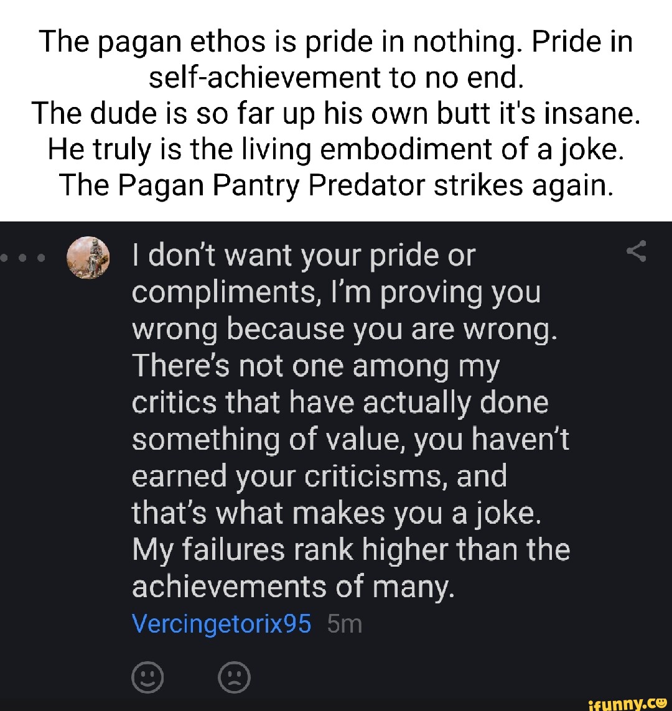Viewport: 672px width, 711px height.
Task: Toggle the positive reaction on the comment
Action: (x=149, y=677)
